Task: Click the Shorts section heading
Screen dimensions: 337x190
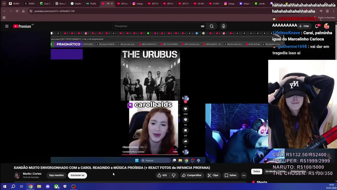Action: [x=262, y=182]
